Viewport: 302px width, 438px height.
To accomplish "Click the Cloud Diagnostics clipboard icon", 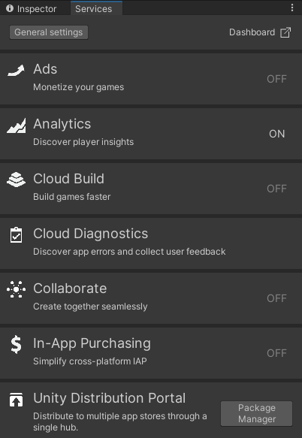I will (17, 235).
